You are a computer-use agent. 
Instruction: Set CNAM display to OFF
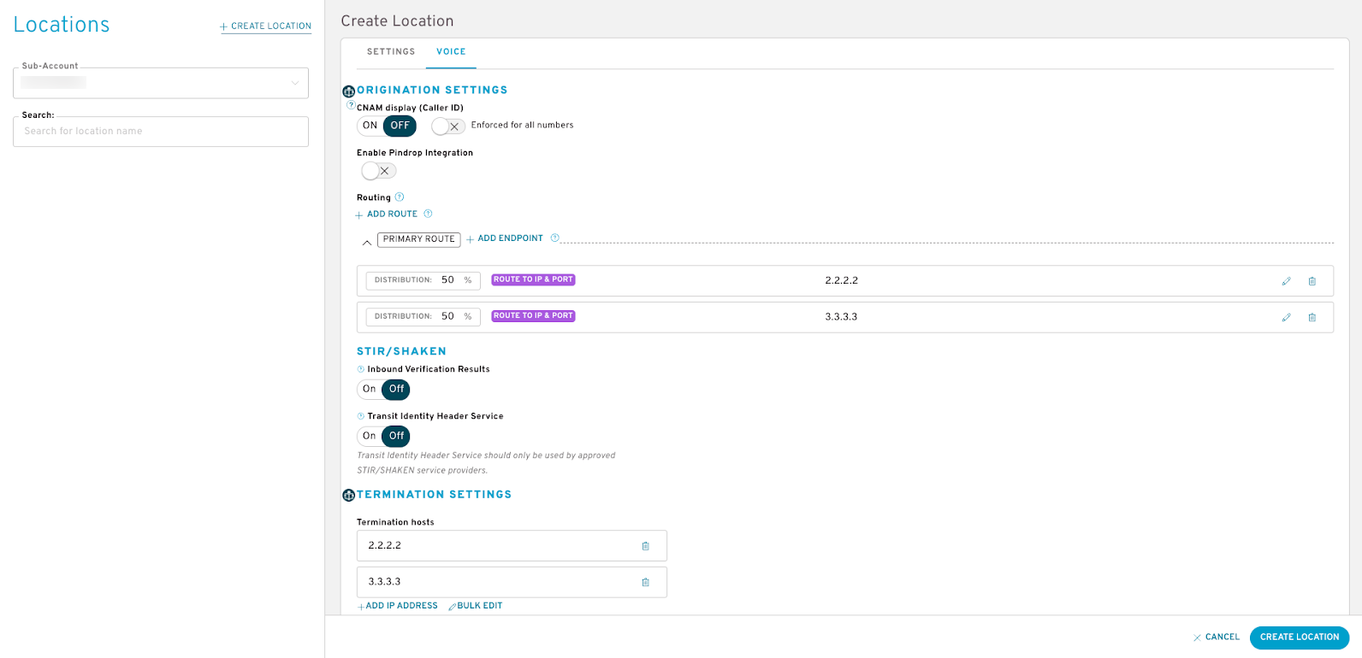pos(400,126)
